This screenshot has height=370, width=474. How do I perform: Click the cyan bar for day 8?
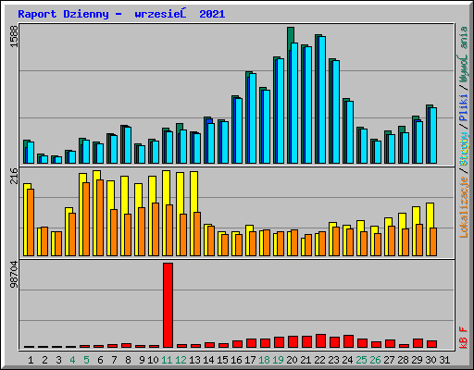coord(128,145)
